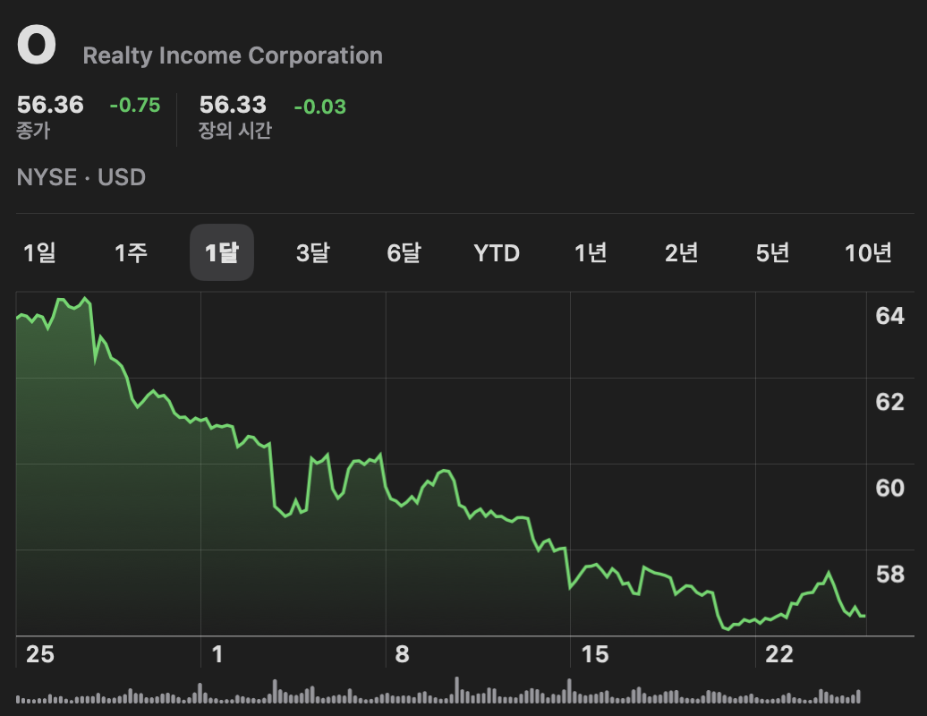Click the 64 price axis label
Screen dimensions: 927x716
889,316
